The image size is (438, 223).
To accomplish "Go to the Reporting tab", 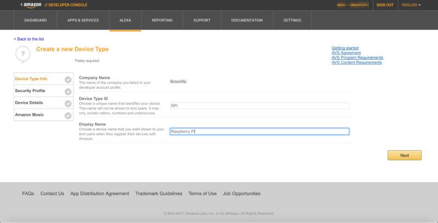I will [x=162, y=20].
